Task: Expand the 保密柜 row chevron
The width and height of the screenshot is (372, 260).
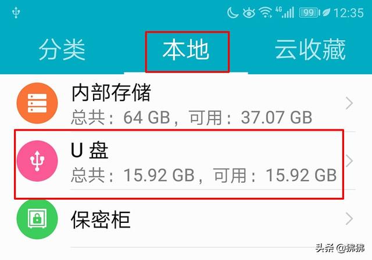Action: [x=349, y=219]
